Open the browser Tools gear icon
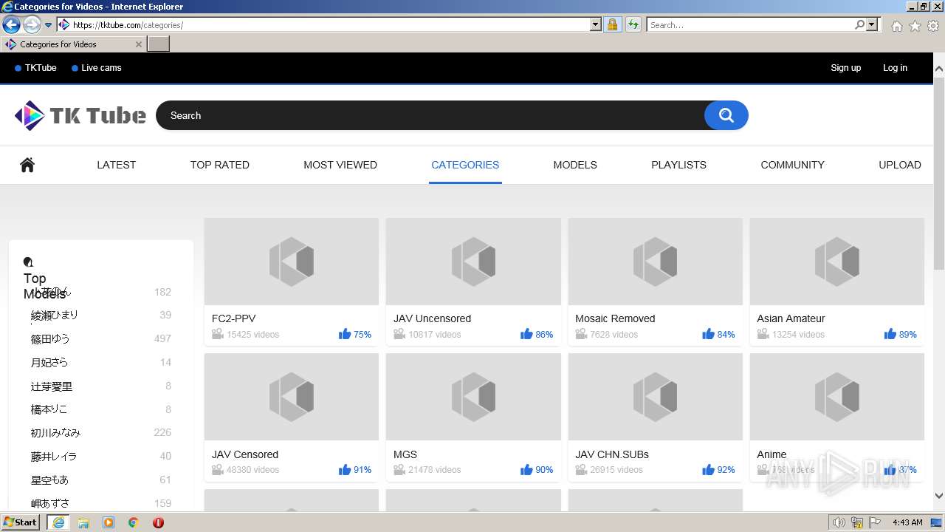945x532 pixels. pos(933,26)
